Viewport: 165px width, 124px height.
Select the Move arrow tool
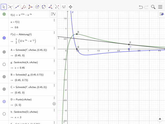4,7
